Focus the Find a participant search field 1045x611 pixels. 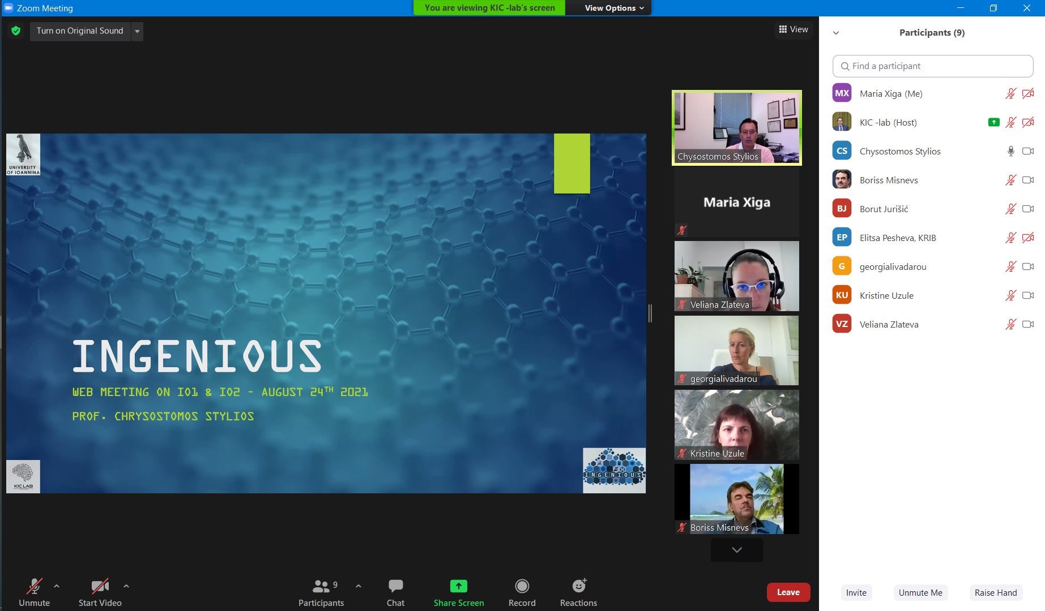tap(933, 66)
